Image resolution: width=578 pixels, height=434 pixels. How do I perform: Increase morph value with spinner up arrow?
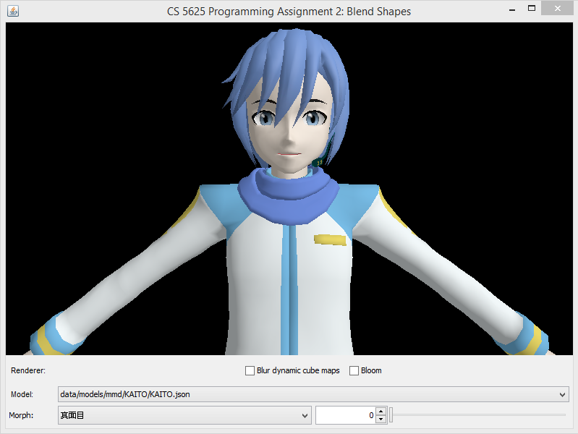(381, 412)
